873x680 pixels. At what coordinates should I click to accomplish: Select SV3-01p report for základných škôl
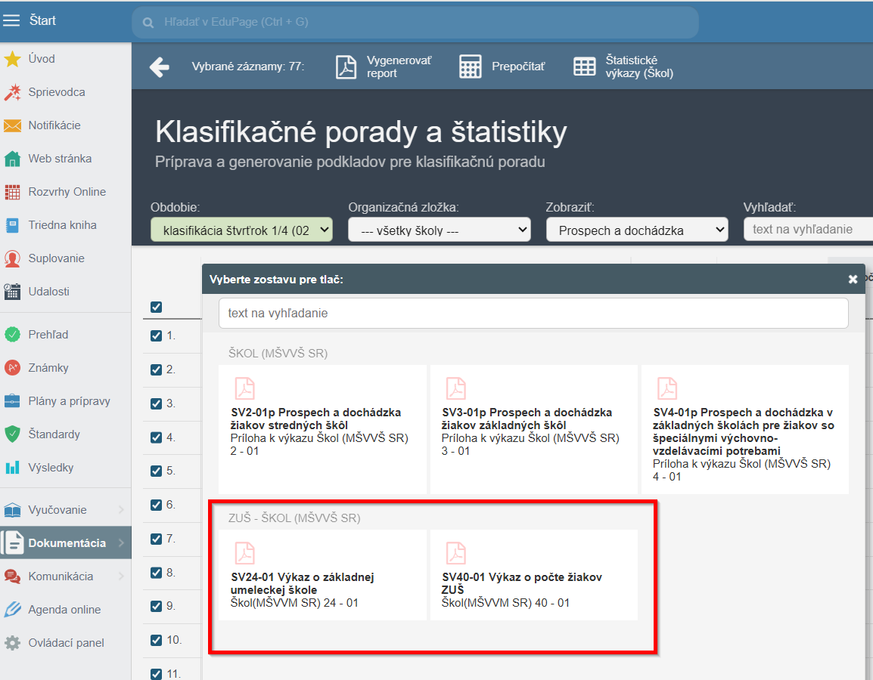coord(533,429)
